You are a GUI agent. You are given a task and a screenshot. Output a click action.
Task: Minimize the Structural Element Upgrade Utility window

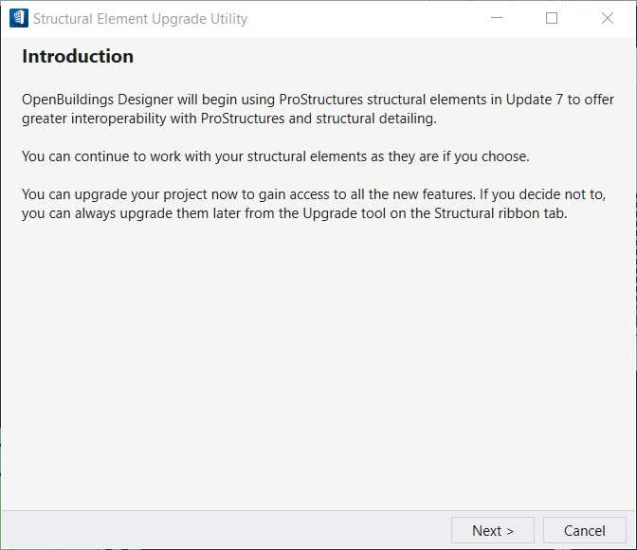[x=497, y=18]
